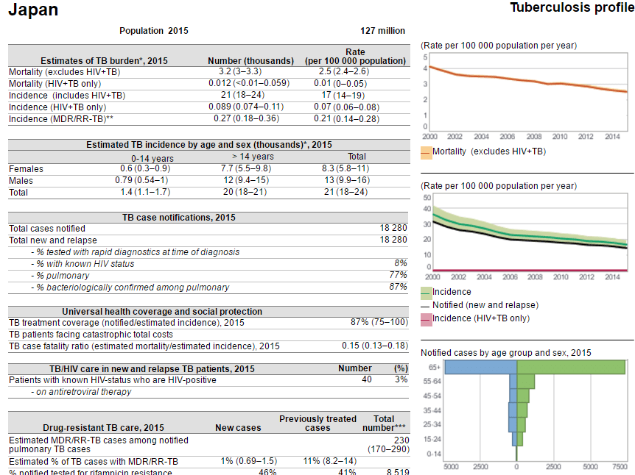Click the pink Incidence (HIV+TB only) legend swatch

(x=426, y=318)
